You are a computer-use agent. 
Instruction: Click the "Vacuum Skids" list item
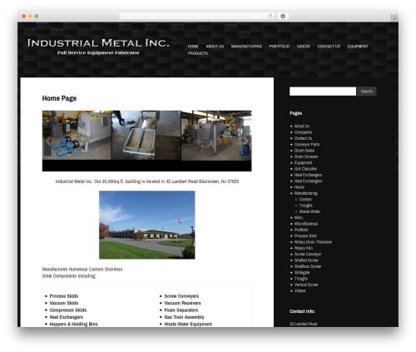tap(64, 303)
